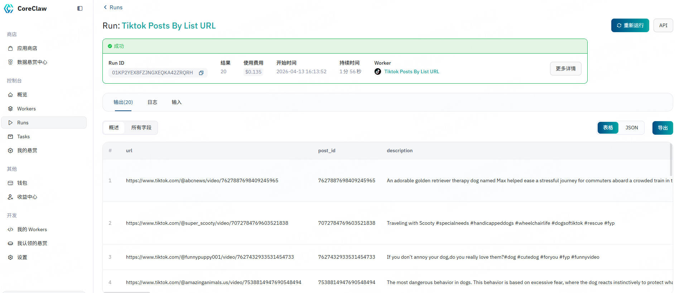Select the 所有字段 view option
The height and width of the screenshot is (293, 675).
[x=141, y=128]
